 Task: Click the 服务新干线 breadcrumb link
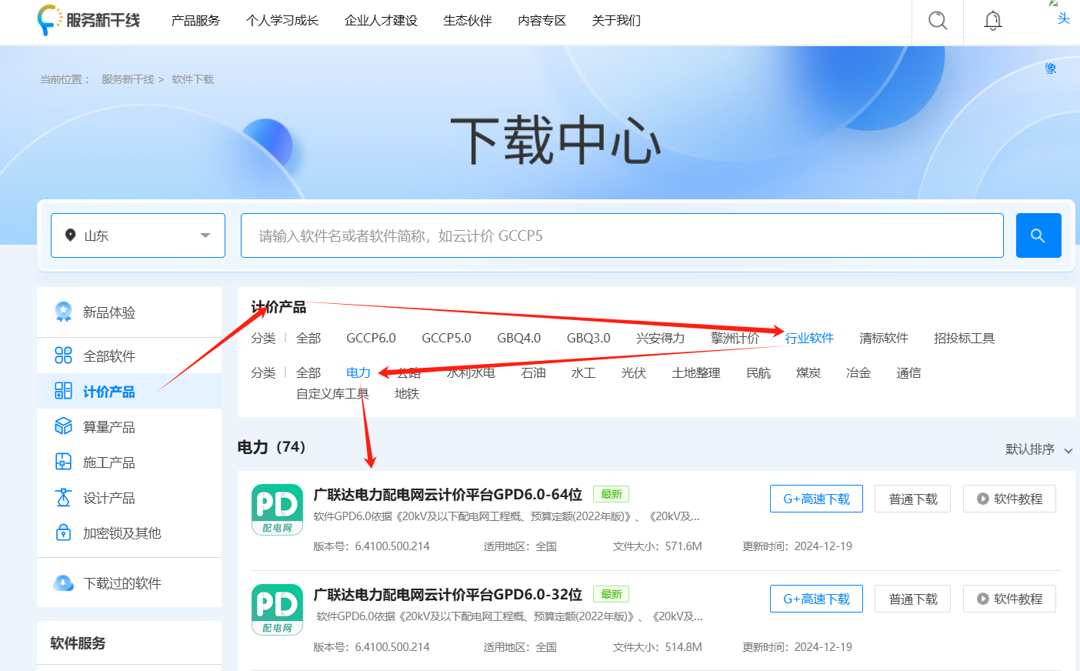tap(128, 79)
